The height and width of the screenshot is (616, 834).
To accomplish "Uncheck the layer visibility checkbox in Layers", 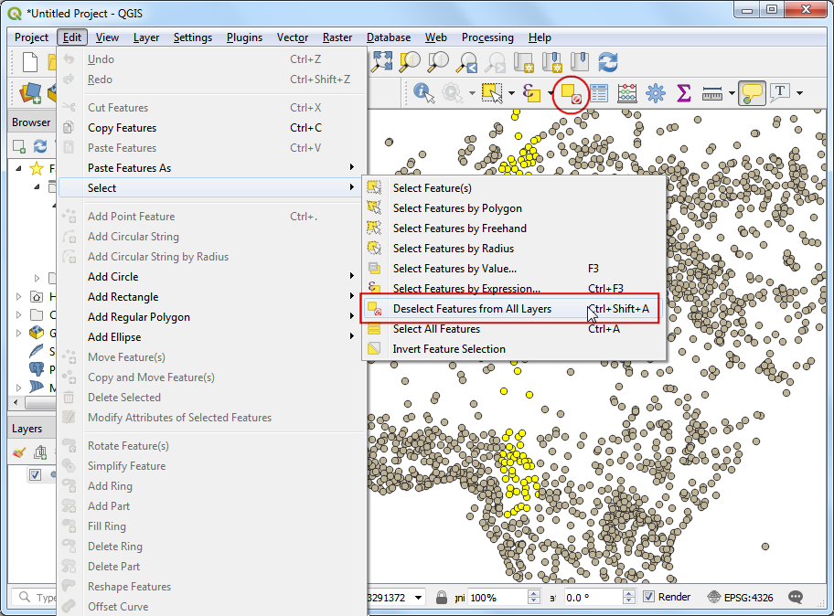I will (35, 474).
